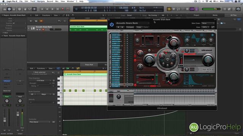
Task: Select the green Acoustic Snare Bank region
Action: click(x=88, y=28)
